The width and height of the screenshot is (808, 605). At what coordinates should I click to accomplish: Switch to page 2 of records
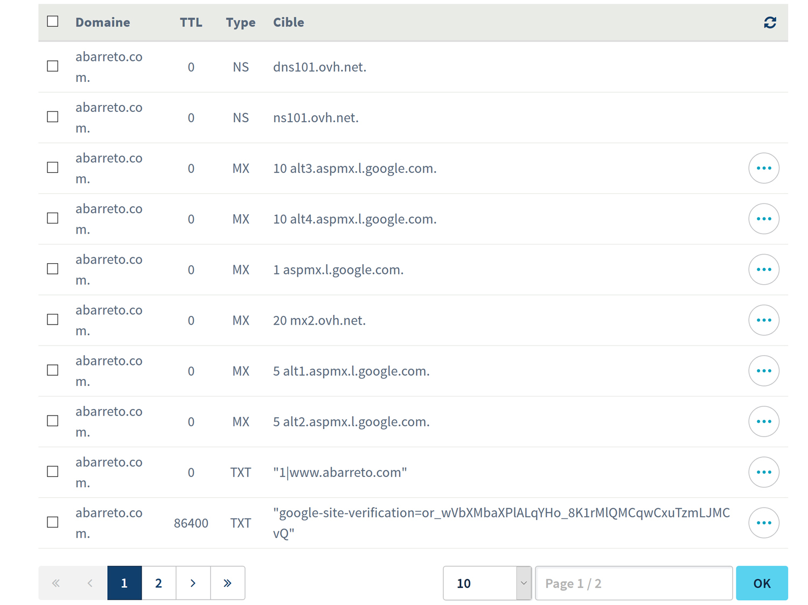click(158, 583)
